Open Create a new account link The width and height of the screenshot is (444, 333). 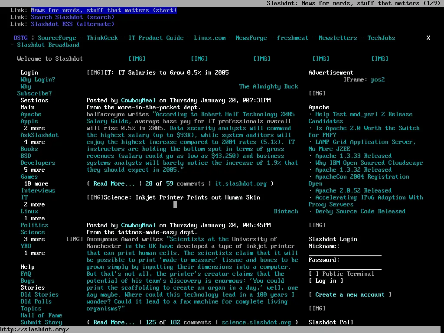350,294
